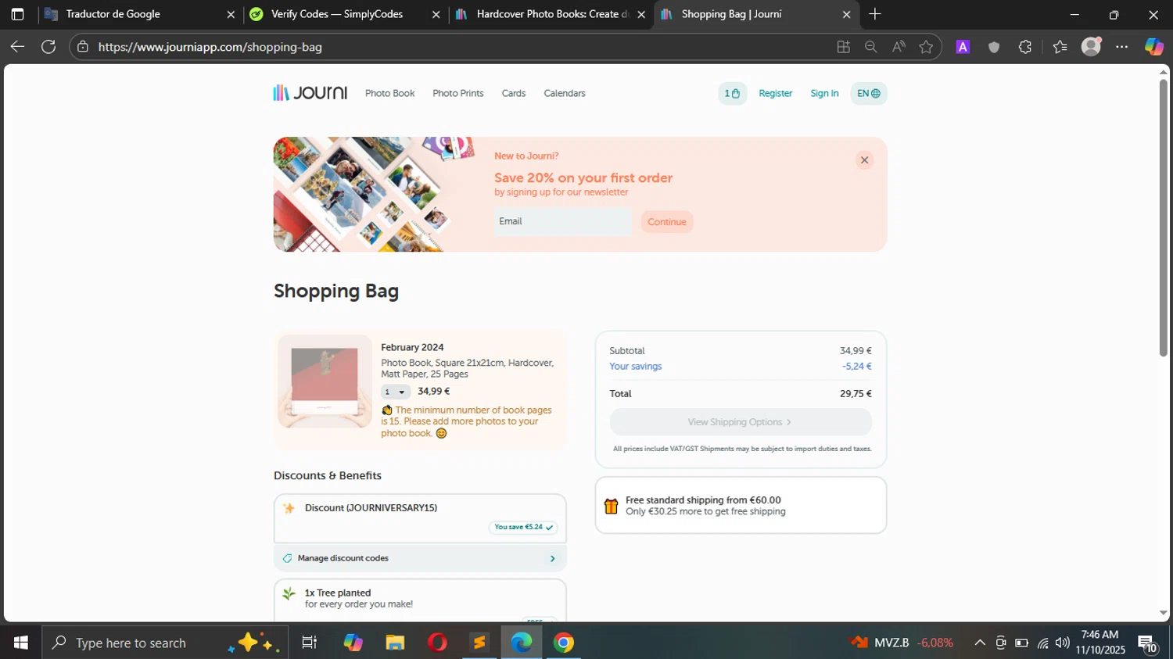1173x659 pixels.
Task: Click the browser back arrow
Action: click(x=17, y=47)
